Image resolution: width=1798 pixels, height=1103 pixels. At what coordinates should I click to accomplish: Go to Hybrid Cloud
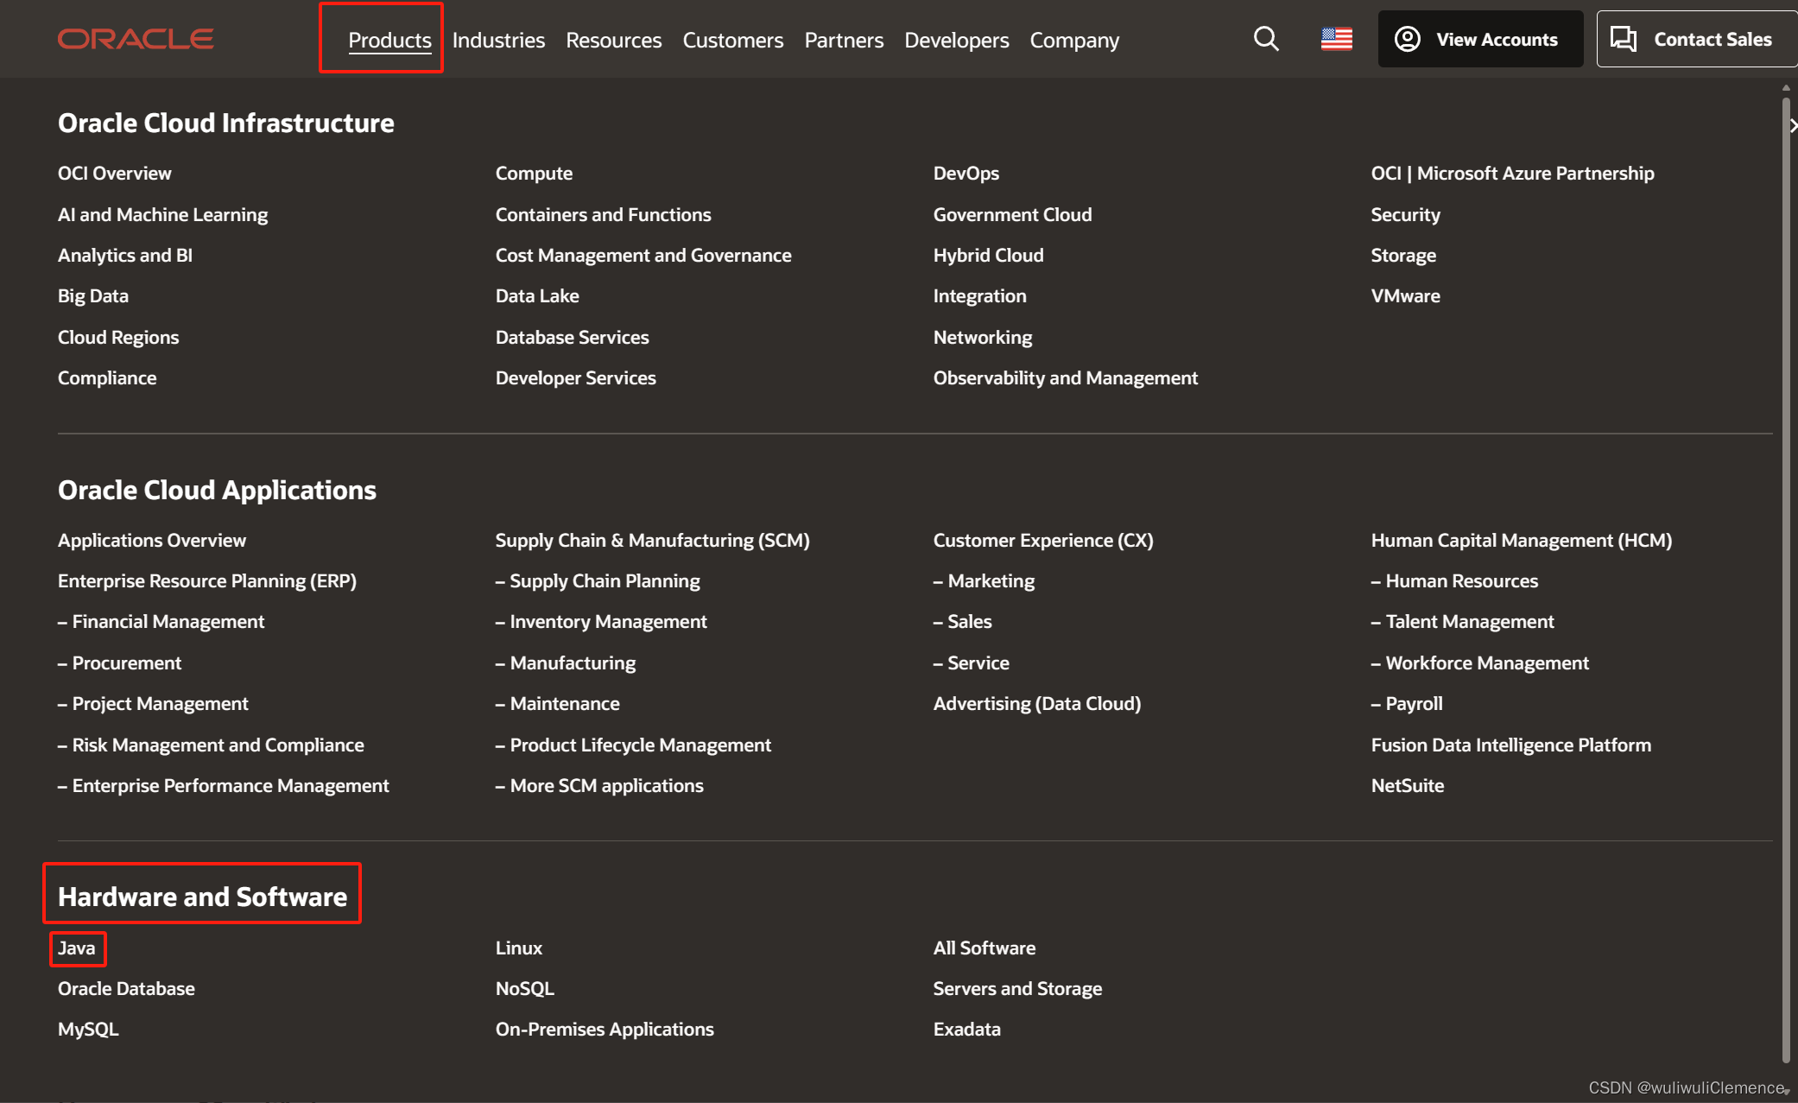click(x=988, y=255)
